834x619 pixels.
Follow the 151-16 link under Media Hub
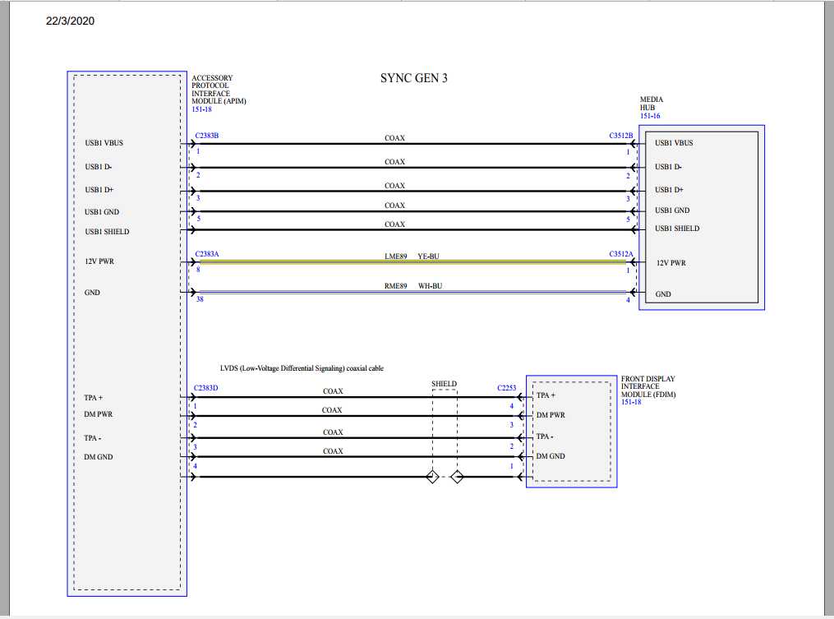tap(650, 116)
